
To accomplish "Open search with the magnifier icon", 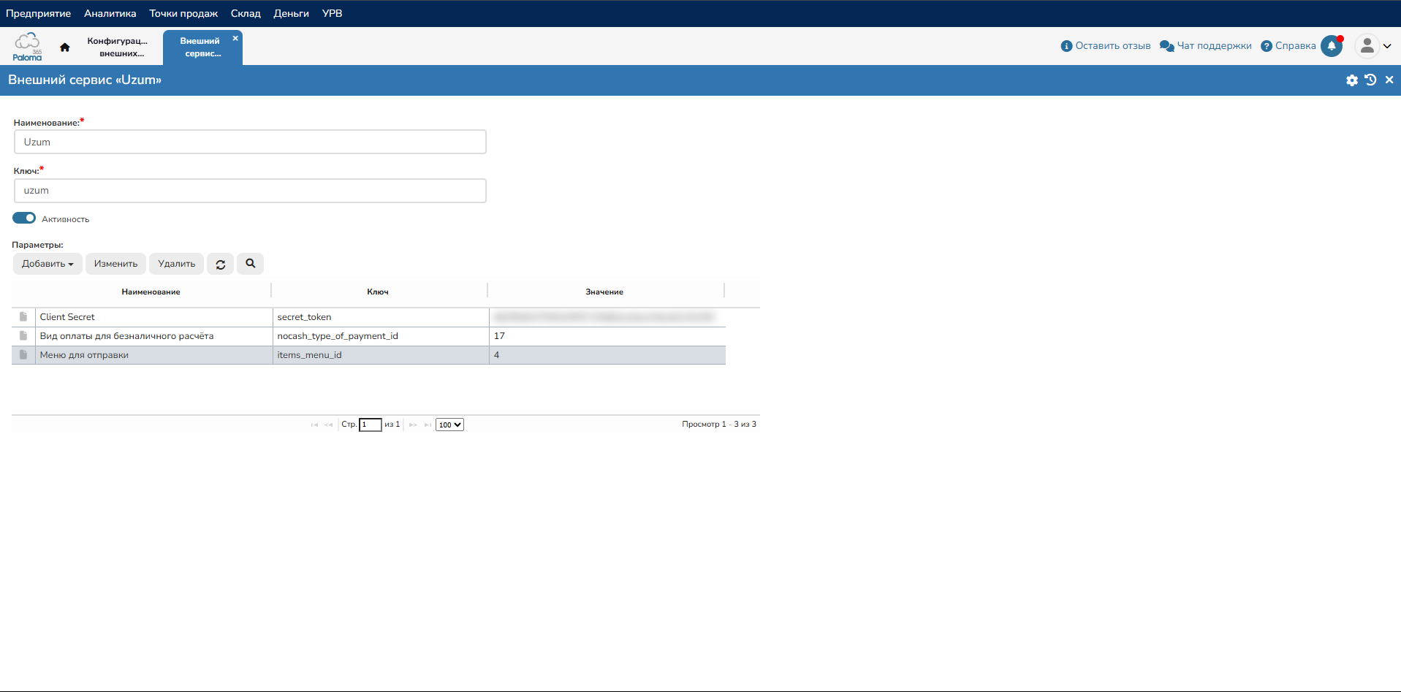I will pyautogui.click(x=250, y=264).
